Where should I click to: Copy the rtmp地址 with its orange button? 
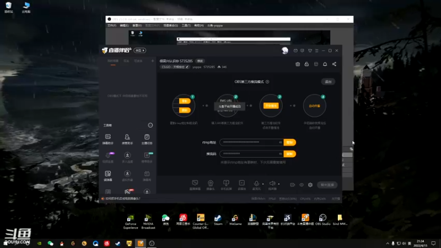pos(290,142)
